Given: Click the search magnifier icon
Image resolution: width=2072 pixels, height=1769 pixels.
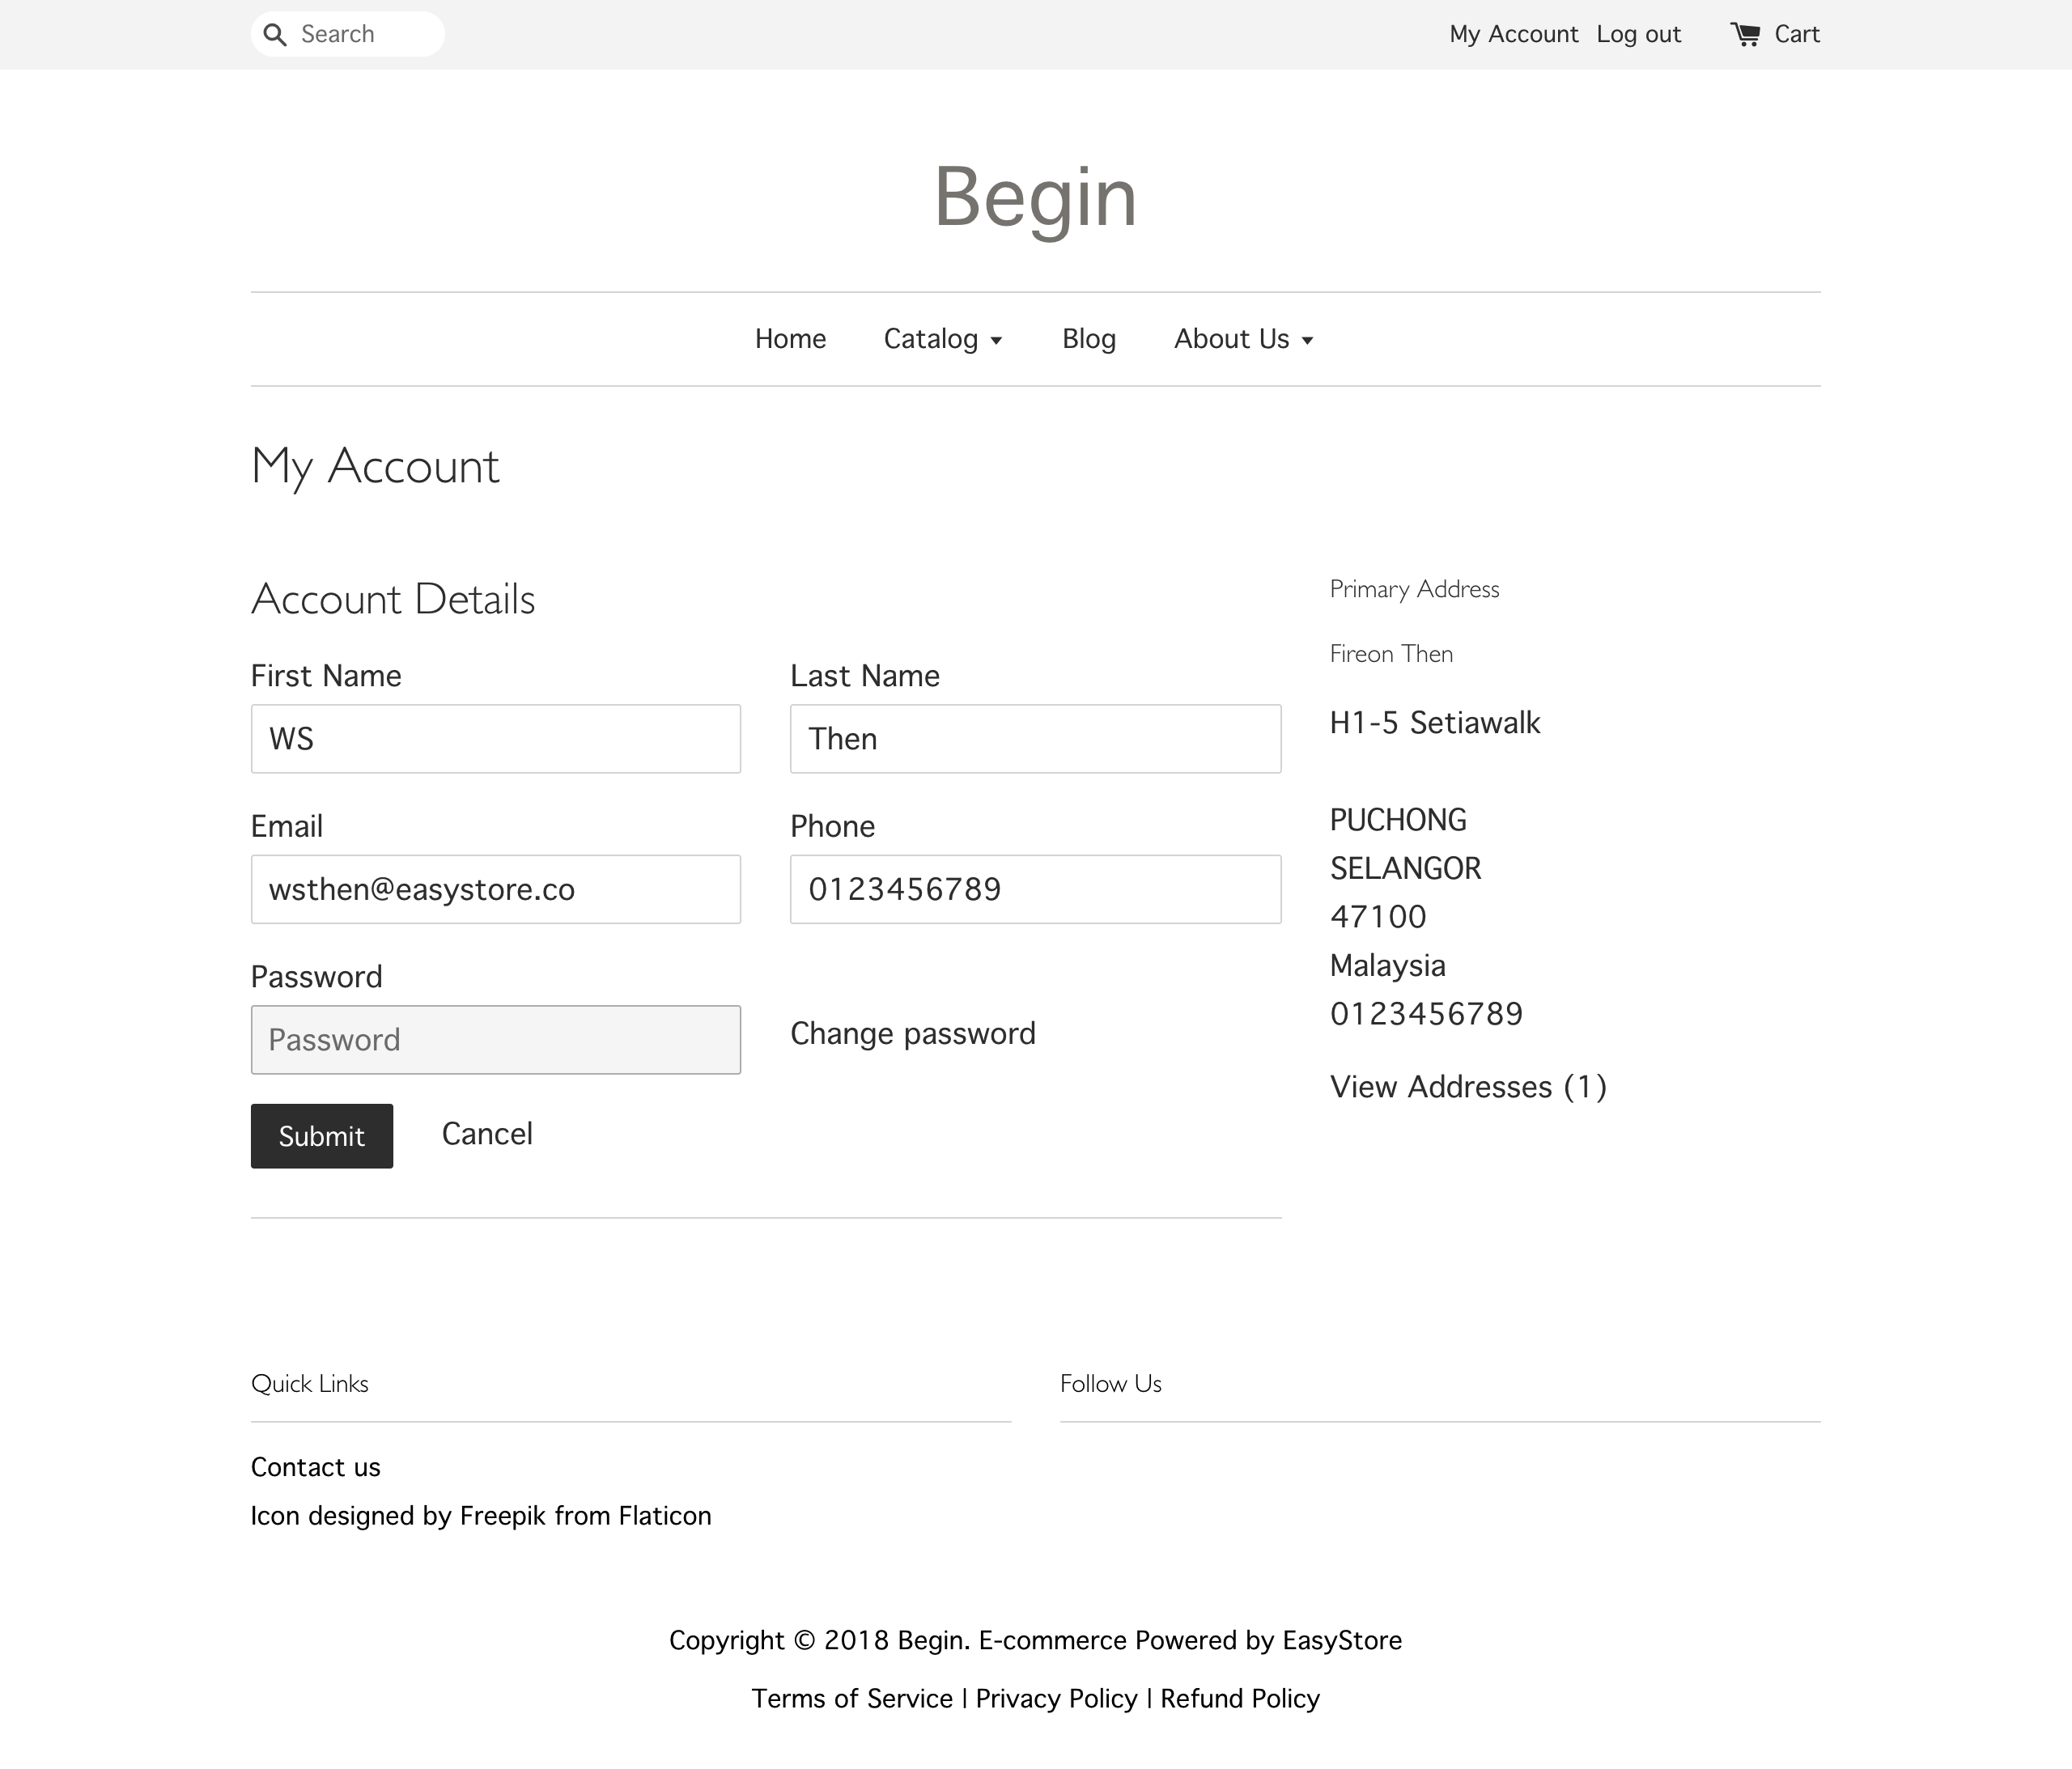Looking at the screenshot, I should (275, 35).
